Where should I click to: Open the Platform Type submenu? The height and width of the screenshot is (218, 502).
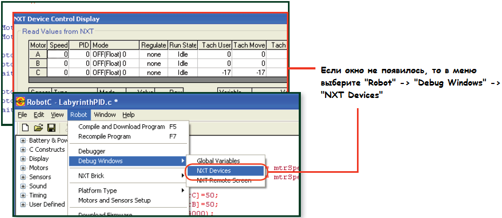129,191
